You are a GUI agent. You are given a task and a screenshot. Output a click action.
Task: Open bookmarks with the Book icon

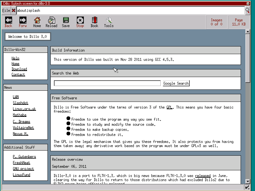94,20
